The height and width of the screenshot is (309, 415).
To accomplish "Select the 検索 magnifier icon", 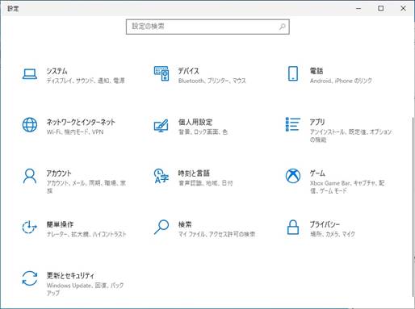I will [161, 227].
